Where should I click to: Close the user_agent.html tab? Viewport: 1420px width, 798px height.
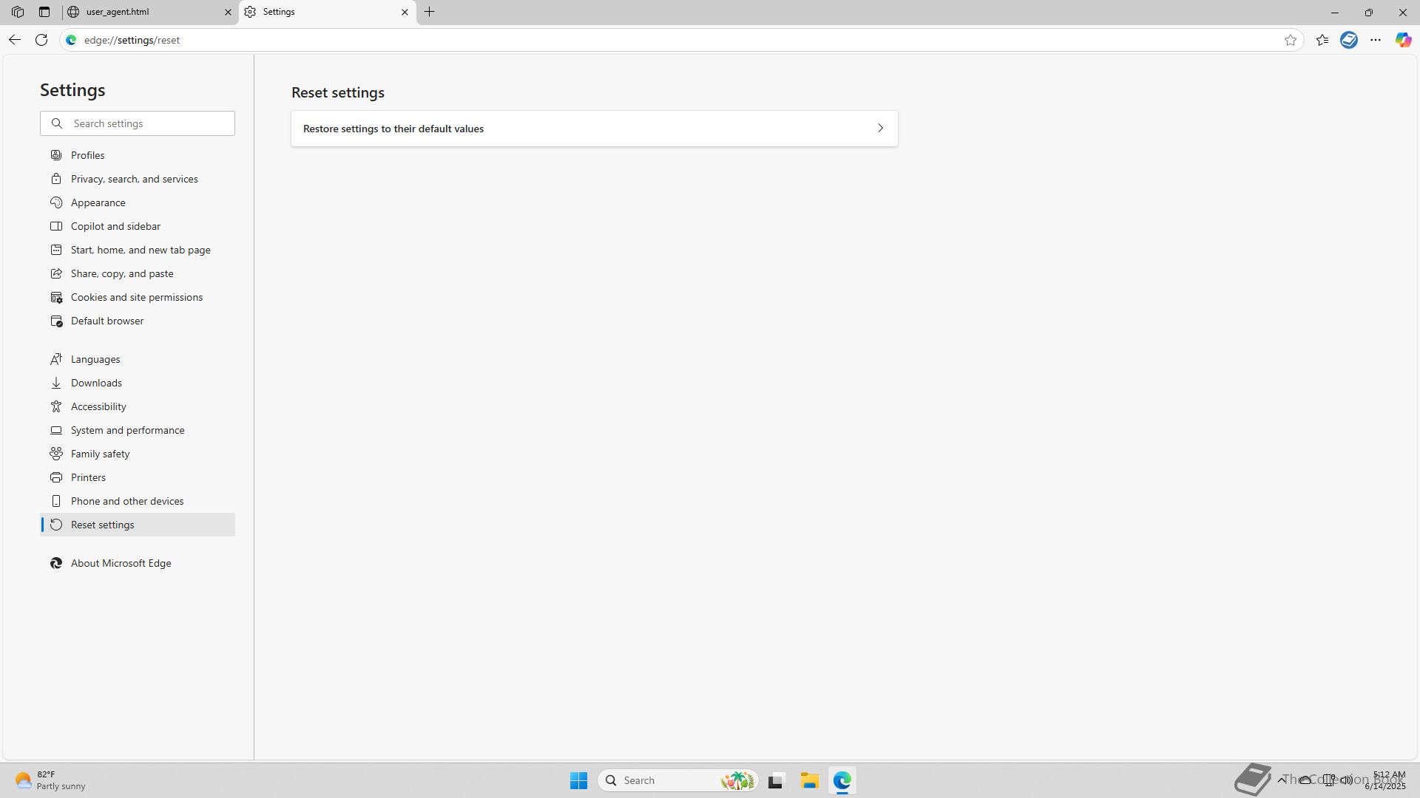pyautogui.click(x=228, y=12)
